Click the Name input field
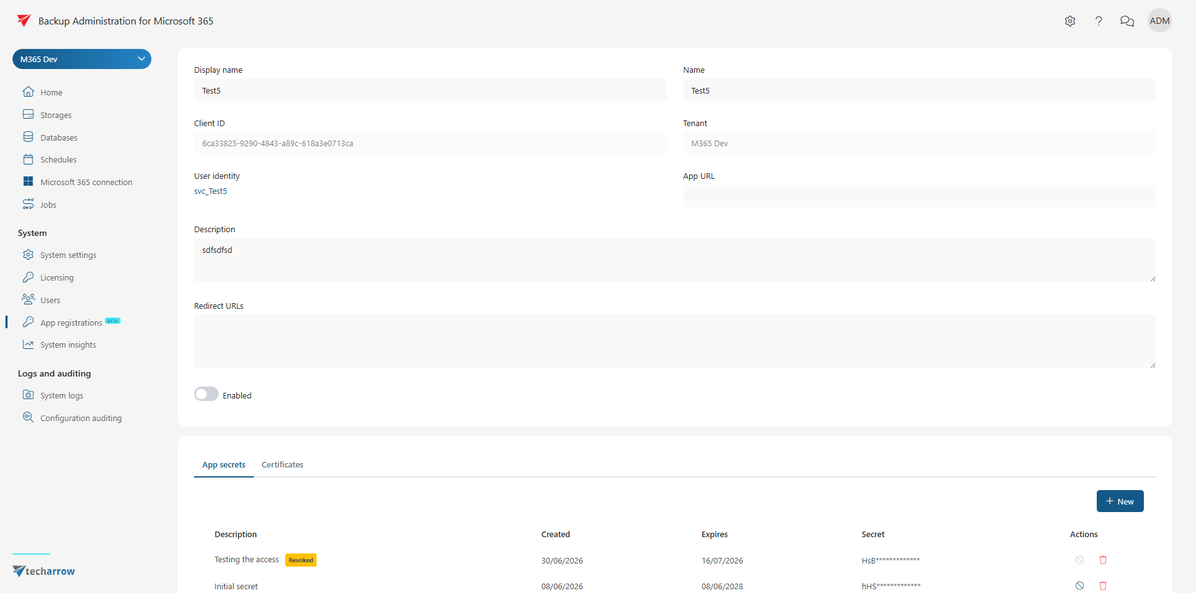 click(919, 90)
